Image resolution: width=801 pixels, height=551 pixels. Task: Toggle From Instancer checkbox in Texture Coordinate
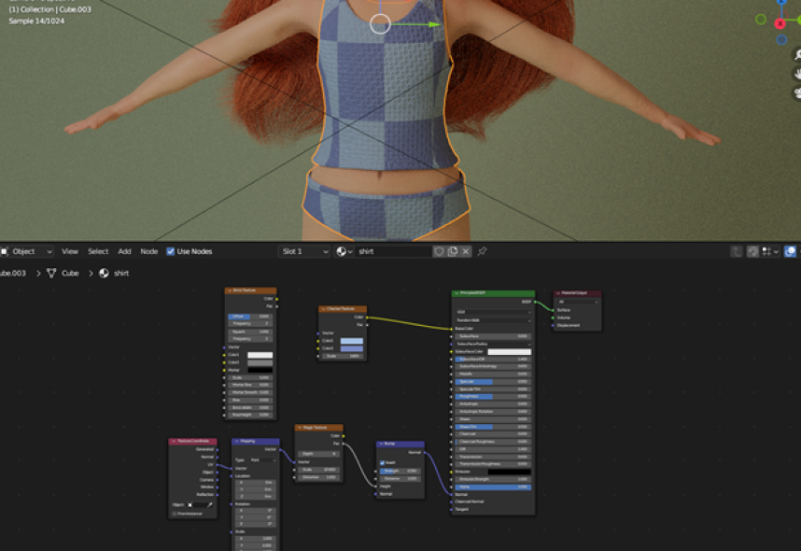(x=174, y=513)
